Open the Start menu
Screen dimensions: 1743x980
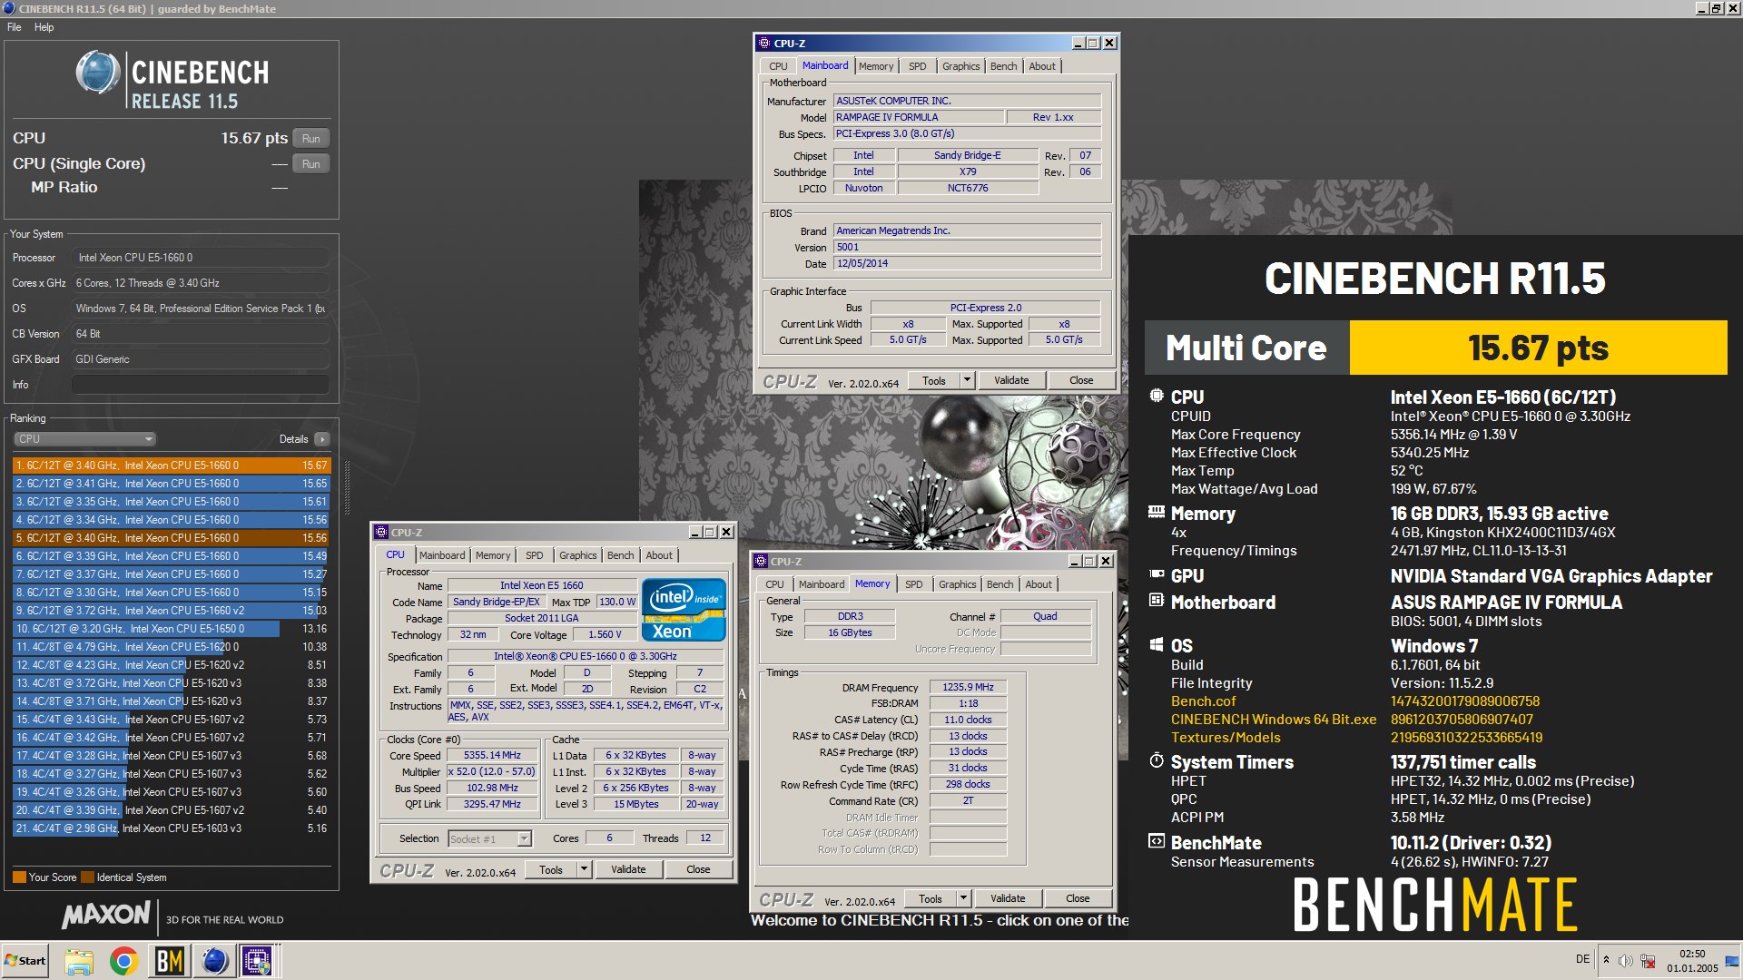(25, 961)
